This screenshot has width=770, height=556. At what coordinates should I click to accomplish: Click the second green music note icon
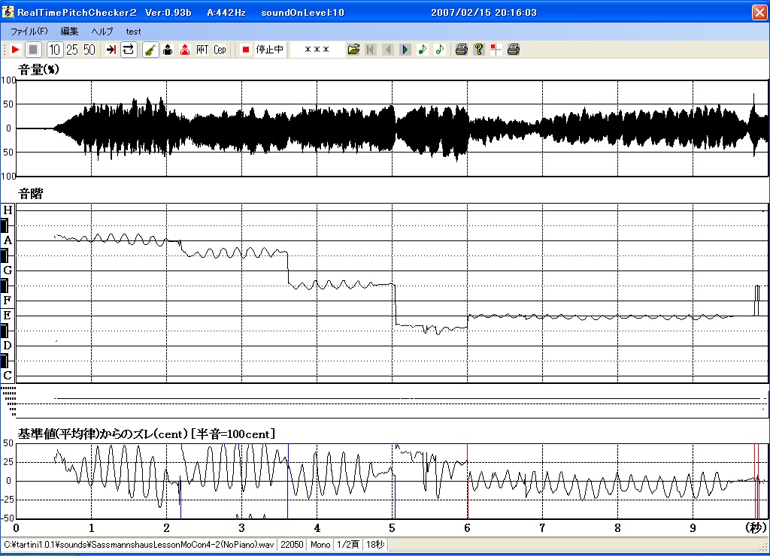point(439,50)
